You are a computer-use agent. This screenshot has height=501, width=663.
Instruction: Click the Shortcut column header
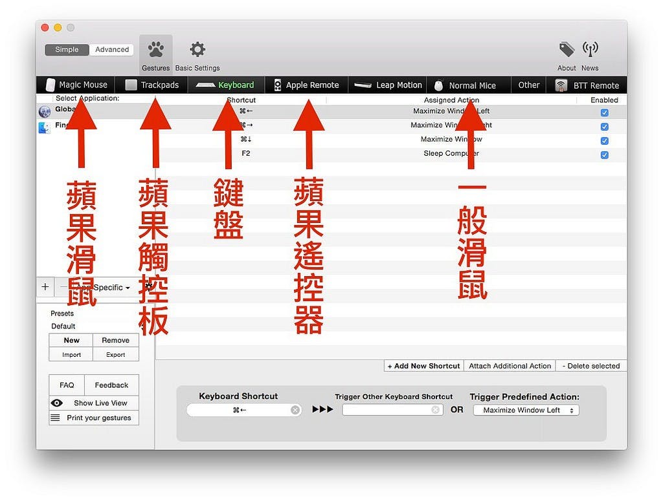click(241, 100)
